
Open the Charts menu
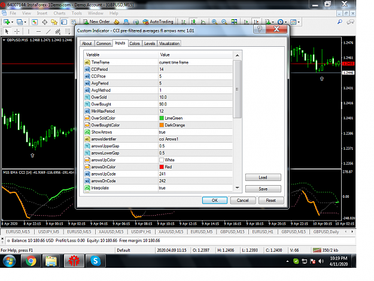tap(59, 13)
